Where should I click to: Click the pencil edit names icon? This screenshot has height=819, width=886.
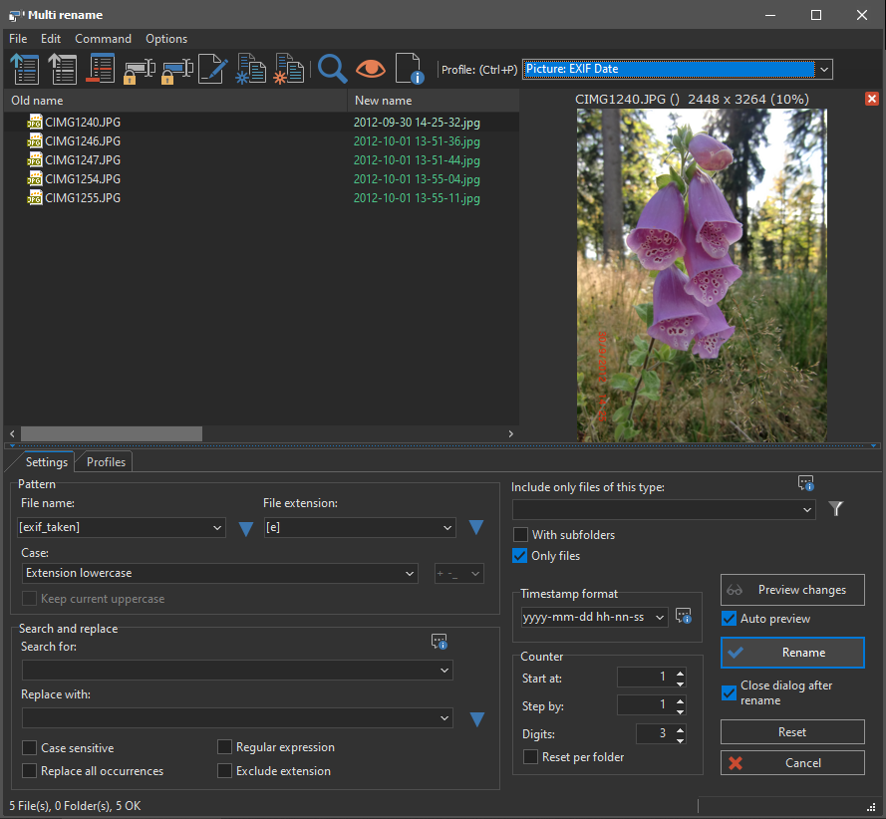(212, 69)
